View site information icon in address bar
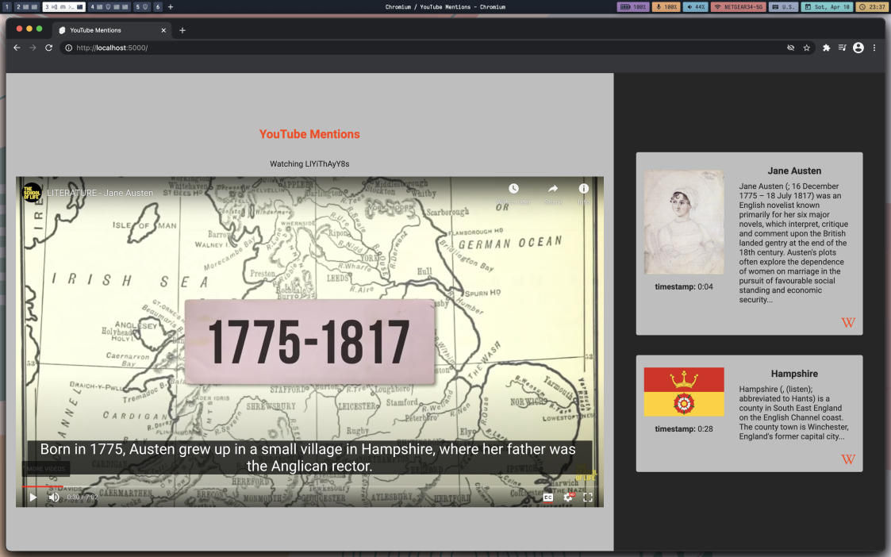891x557 pixels. pyautogui.click(x=69, y=48)
